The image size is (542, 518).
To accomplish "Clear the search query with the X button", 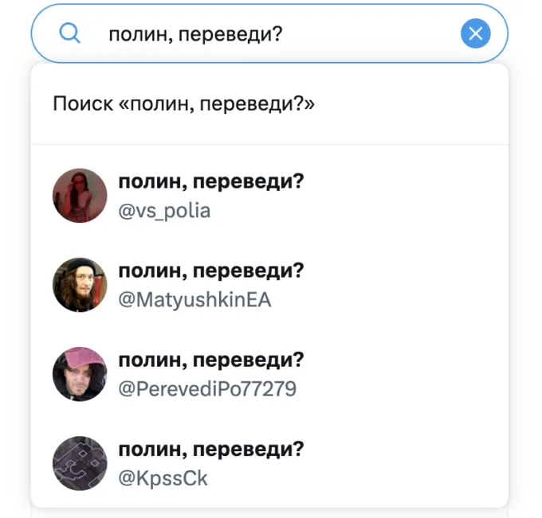I will pyautogui.click(x=475, y=33).
